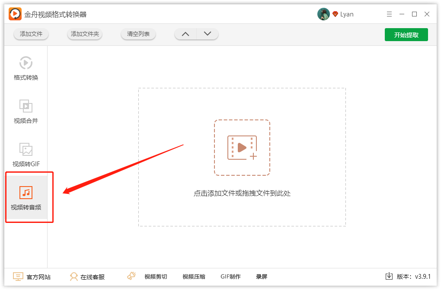Open Lyan's user avatar

tap(323, 14)
